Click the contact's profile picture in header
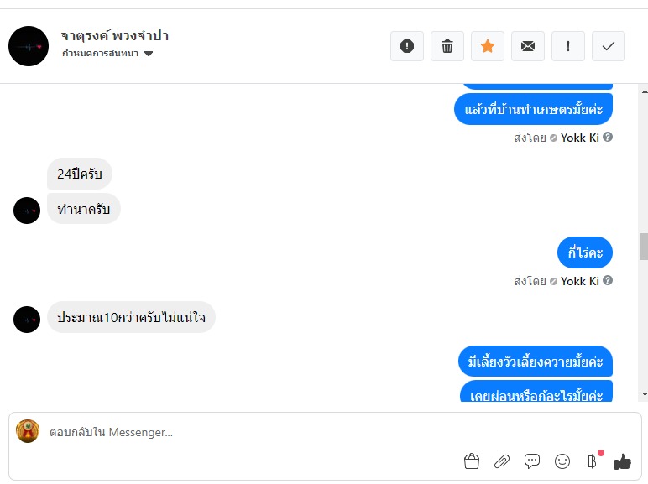The image size is (648, 484). tap(29, 46)
